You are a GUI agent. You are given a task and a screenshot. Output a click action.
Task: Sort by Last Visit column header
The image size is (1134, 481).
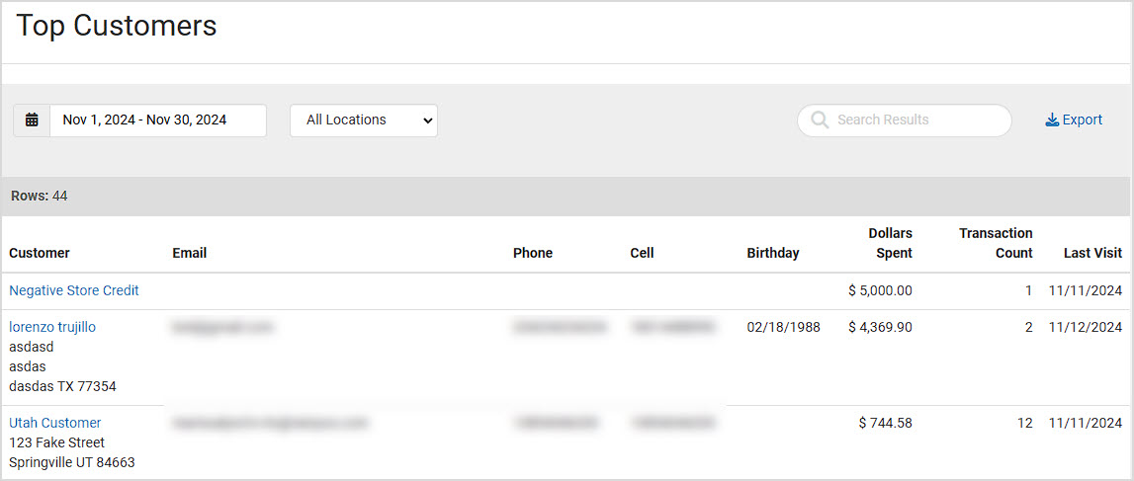(1092, 253)
